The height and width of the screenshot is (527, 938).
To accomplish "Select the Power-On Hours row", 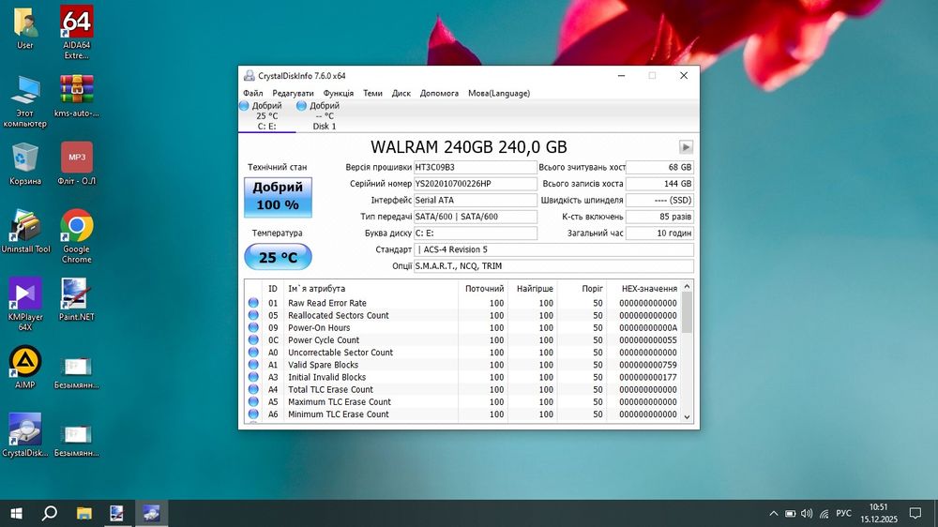I will 462,328.
